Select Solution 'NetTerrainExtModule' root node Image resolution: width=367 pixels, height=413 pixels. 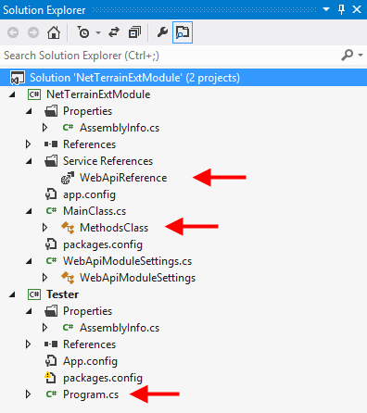pyautogui.click(x=183, y=78)
